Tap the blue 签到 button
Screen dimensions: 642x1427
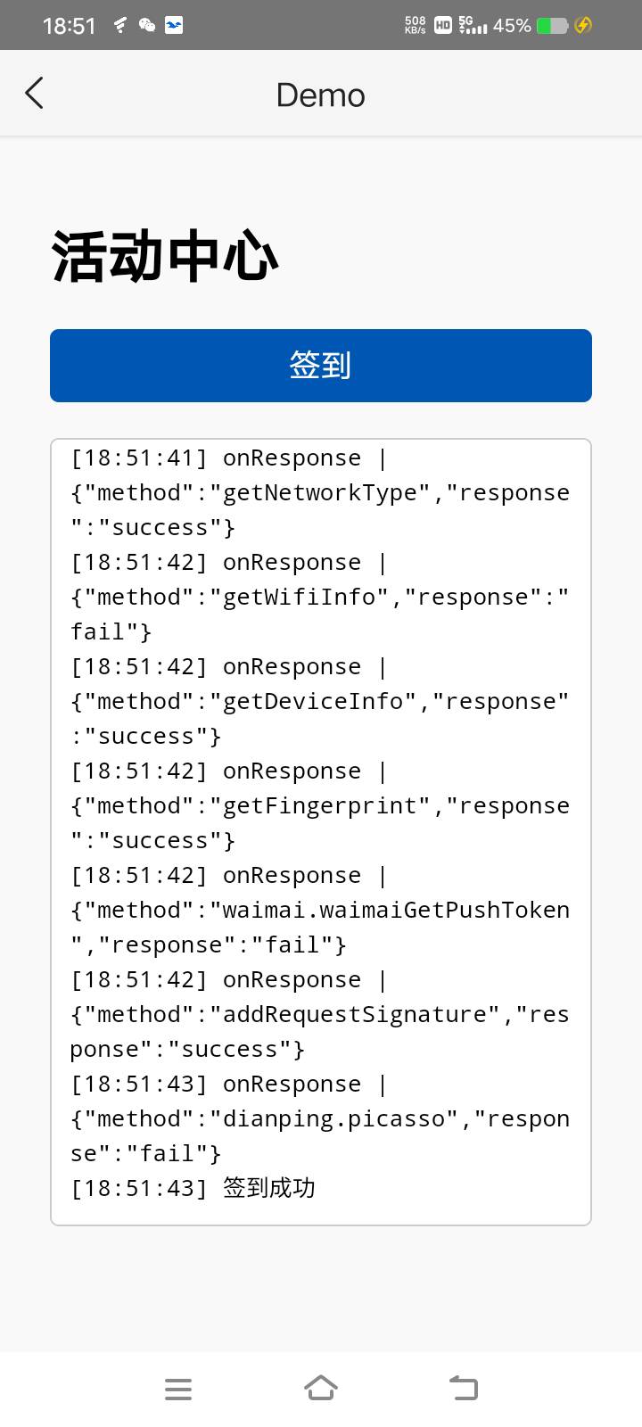321,366
